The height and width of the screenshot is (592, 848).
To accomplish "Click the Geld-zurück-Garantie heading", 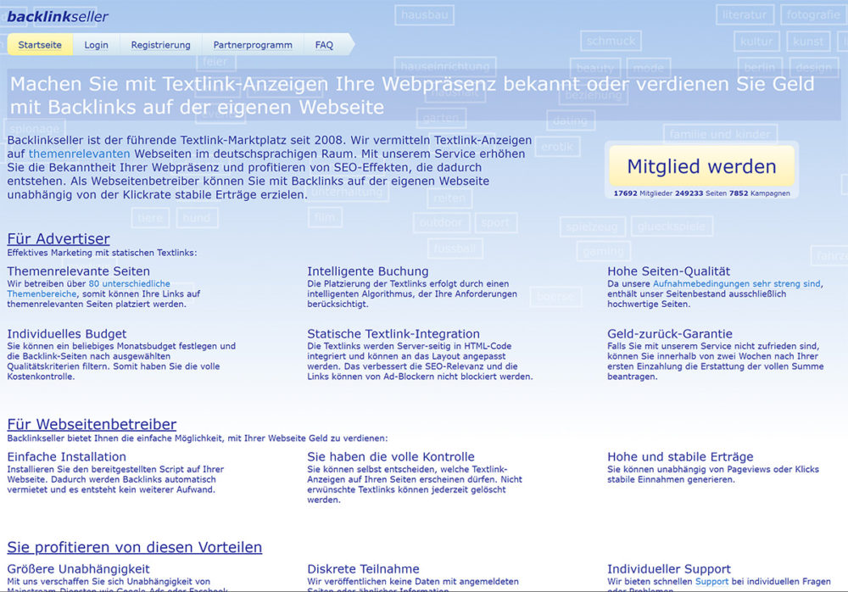I will click(x=670, y=334).
